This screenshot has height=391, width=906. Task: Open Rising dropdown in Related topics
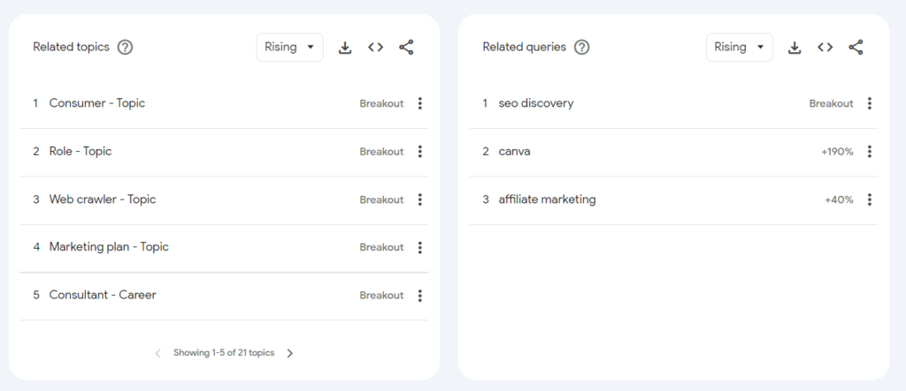click(x=289, y=48)
